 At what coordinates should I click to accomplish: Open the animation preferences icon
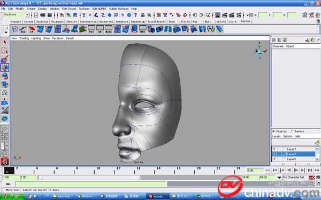(x=318, y=178)
